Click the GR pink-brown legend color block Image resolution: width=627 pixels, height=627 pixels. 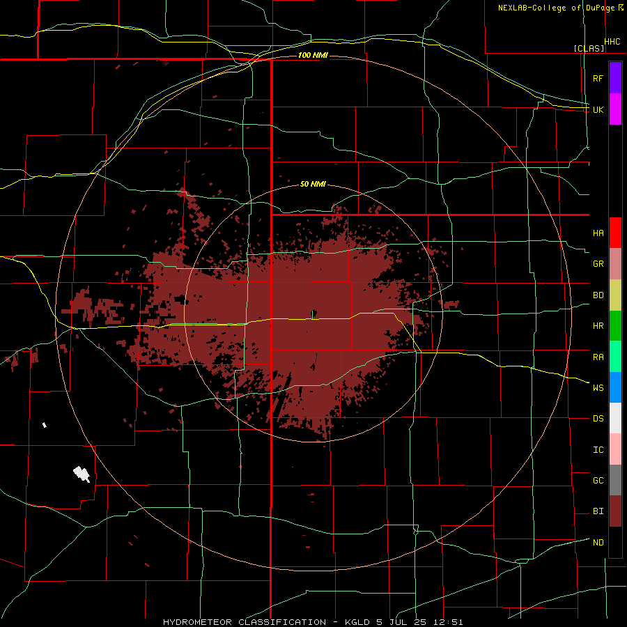point(615,263)
